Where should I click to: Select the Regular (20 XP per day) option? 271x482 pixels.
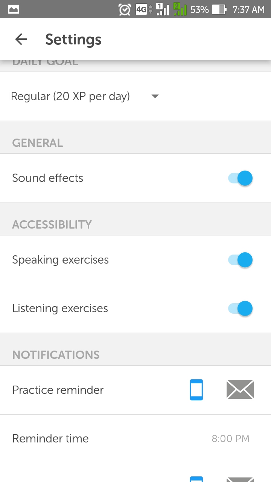point(70,96)
